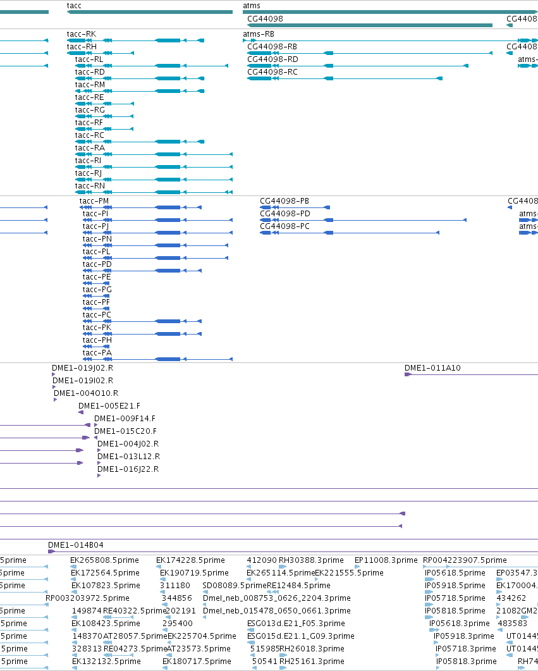Select EST SD08089.5prime
Screen dimensions: 538x671
[235, 586]
